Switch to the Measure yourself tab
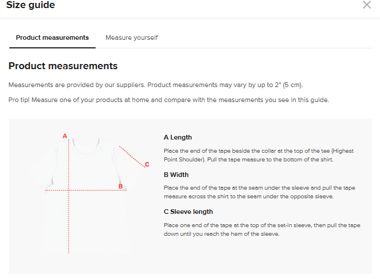This screenshot has height=279, width=380. pos(131,37)
